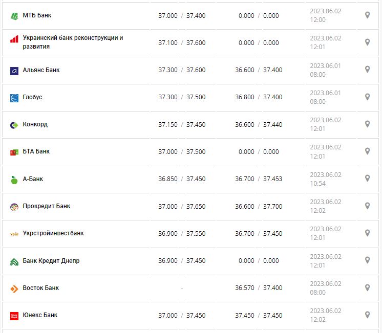382x333 pixels.
Task: Open the МТБ Банк link
Action: 37,15
